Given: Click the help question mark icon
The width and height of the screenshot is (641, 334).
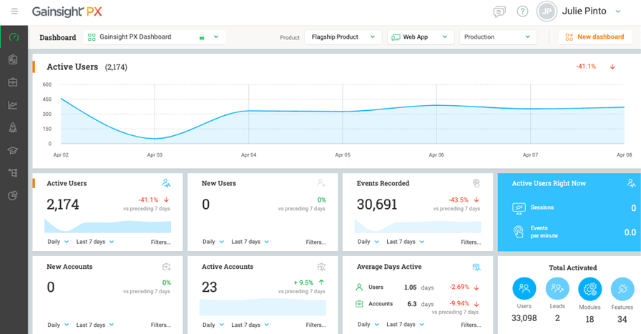Looking at the screenshot, I should [522, 11].
